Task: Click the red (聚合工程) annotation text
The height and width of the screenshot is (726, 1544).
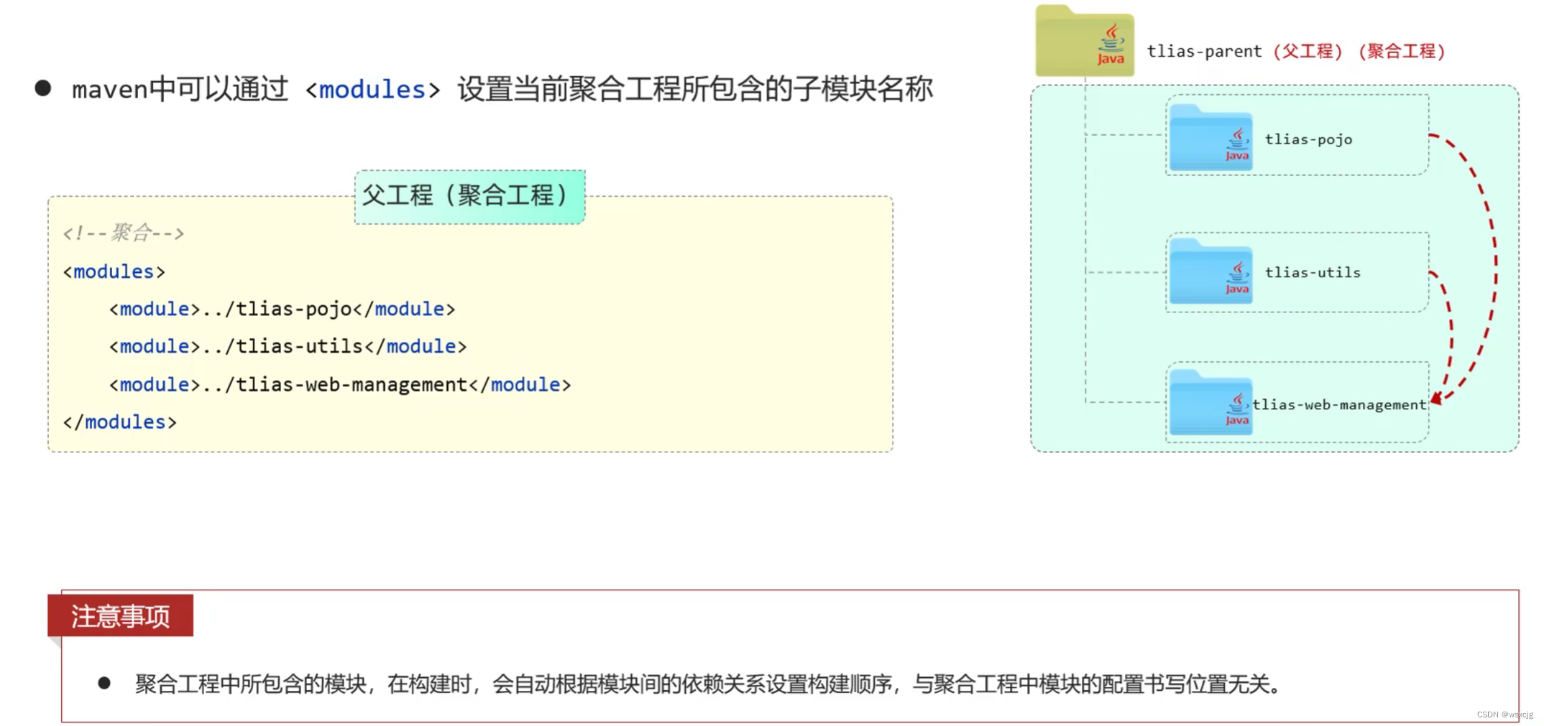Action: tap(1402, 52)
